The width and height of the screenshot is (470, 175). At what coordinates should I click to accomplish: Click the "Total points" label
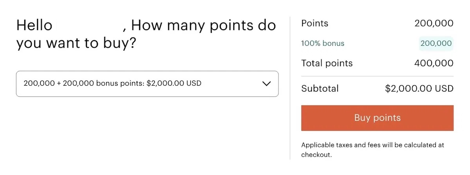(x=327, y=63)
